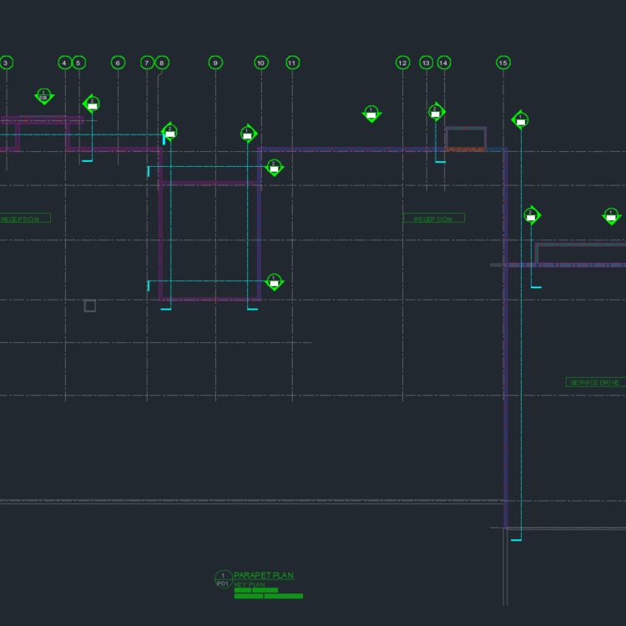This screenshot has height=626, width=626.
Task: Click section marker 2 beside grid line 13
Action: [x=436, y=112]
